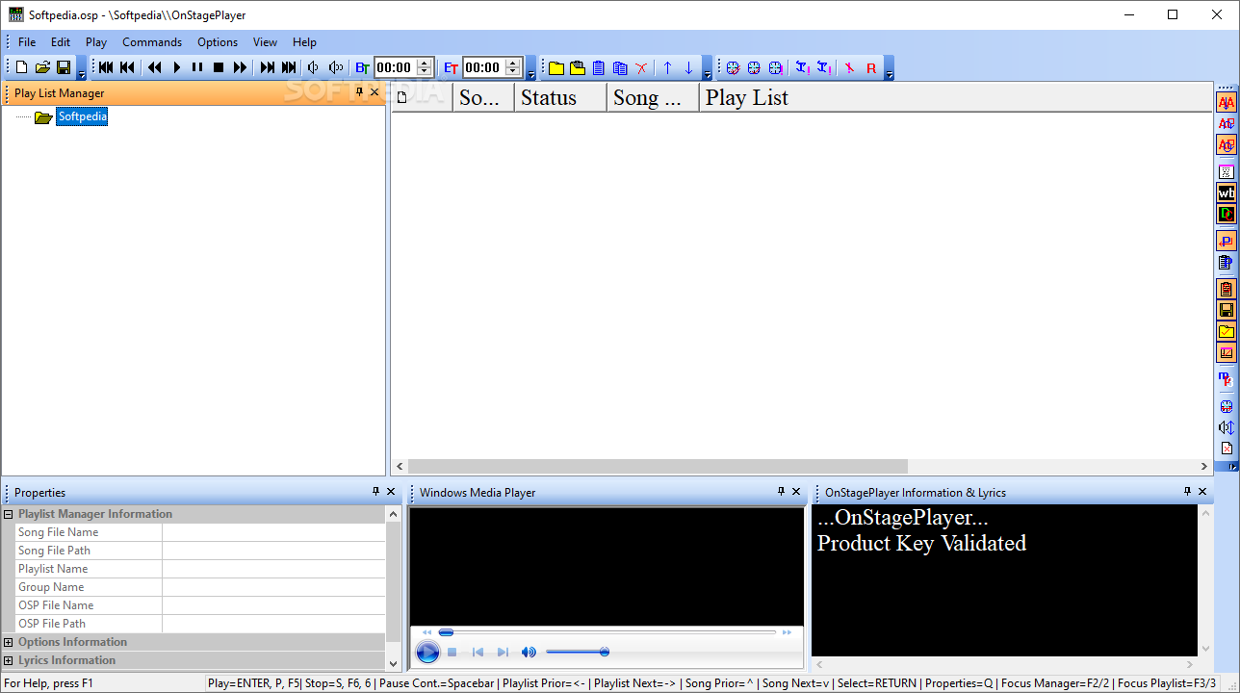Click the toolbar Pause icon
Viewport: 1240px width, 693px height.
point(197,67)
